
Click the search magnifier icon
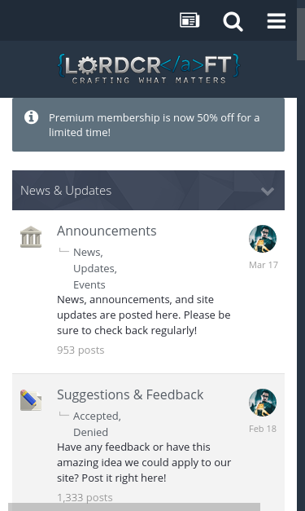(x=233, y=21)
